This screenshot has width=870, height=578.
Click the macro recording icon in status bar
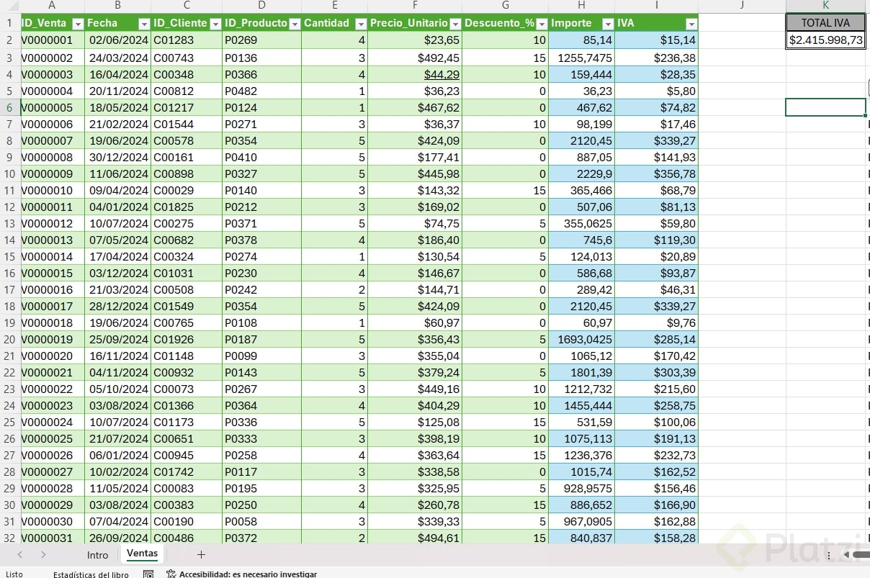click(148, 574)
